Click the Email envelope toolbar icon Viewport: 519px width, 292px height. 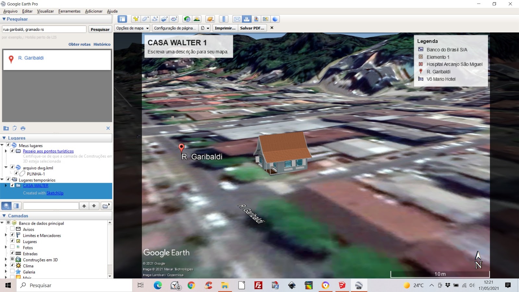[x=237, y=19]
